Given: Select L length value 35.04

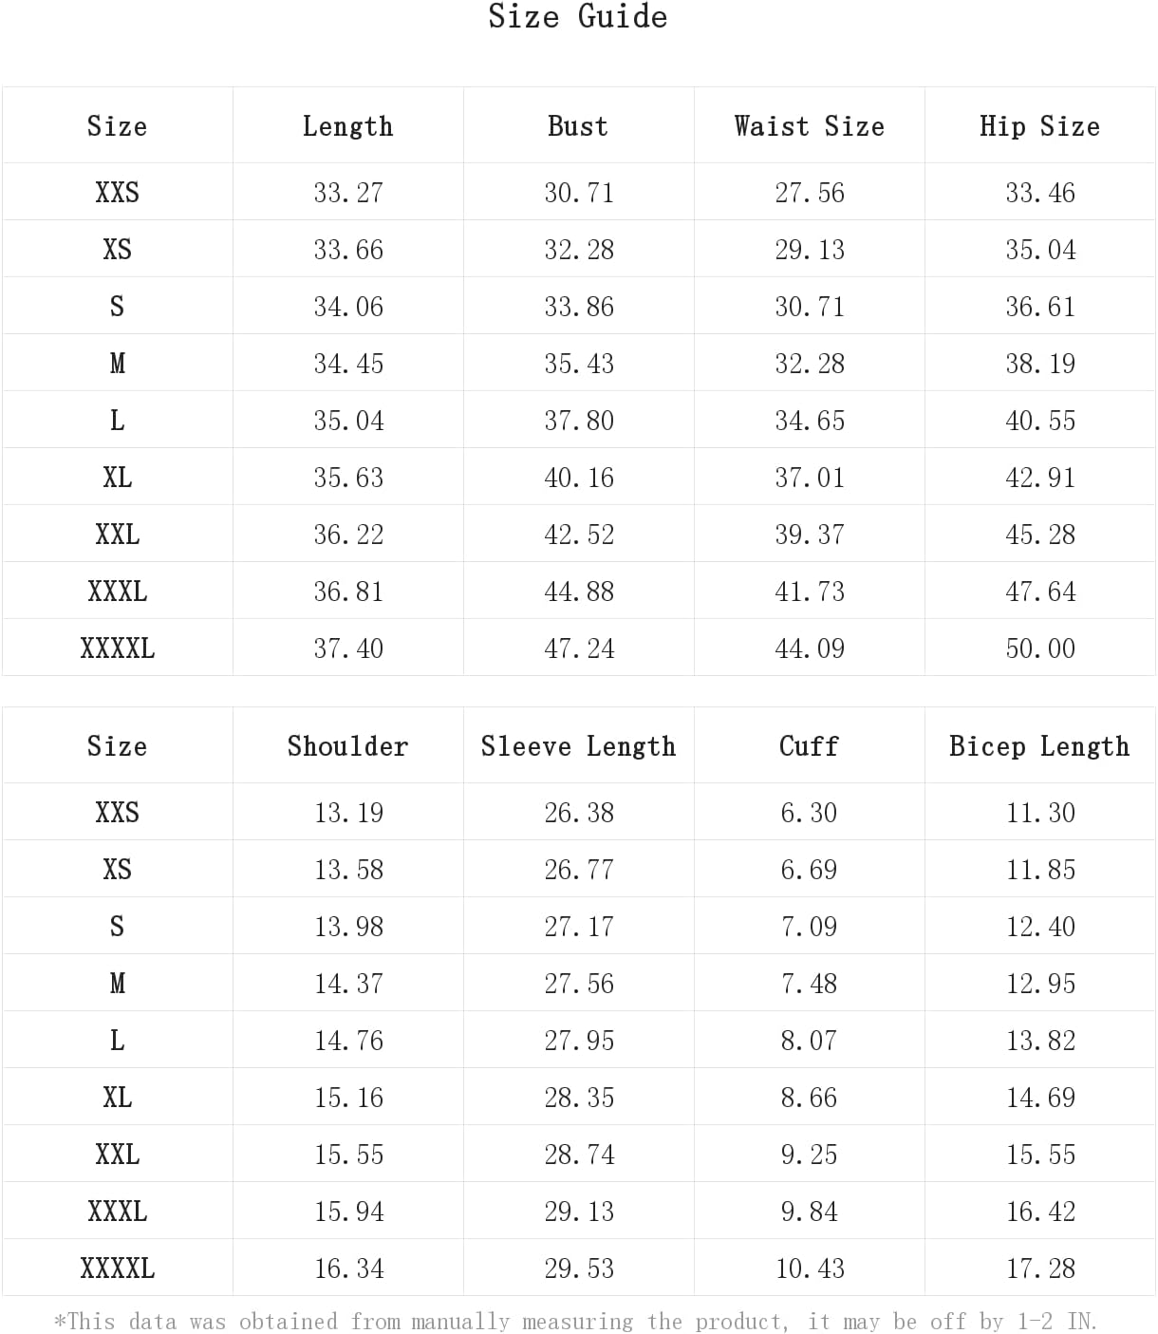Looking at the screenshot, I should tap(348, 421).
